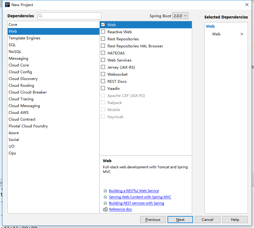Click the guide icon beside Building a RESTful Web Service
The height and width of the screenshot is (228, 254).
click(x=105, y=191)
